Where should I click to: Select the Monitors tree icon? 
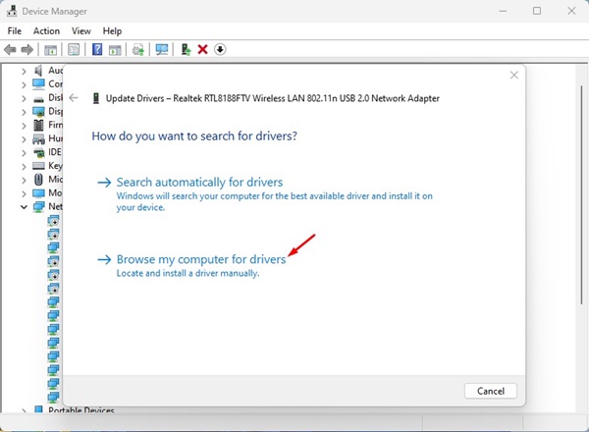38,193
